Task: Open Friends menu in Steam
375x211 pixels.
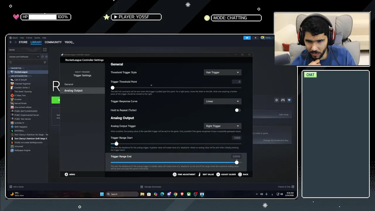Action: 29,38
